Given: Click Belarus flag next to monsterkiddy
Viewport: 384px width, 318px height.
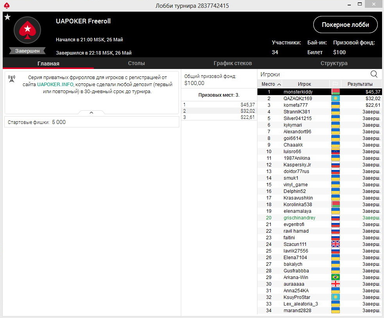Looking at the screenshot, I should [x=335, y=92].
